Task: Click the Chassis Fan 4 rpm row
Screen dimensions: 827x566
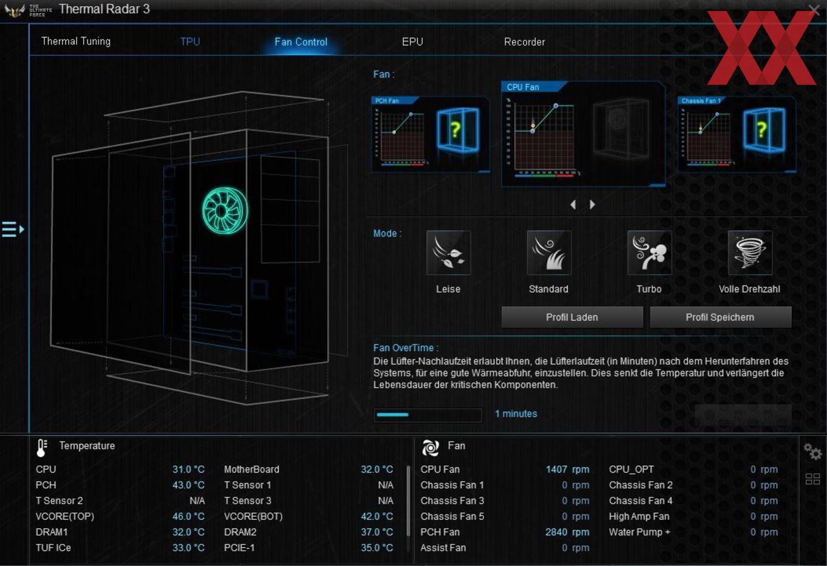Action: (693, 501)
